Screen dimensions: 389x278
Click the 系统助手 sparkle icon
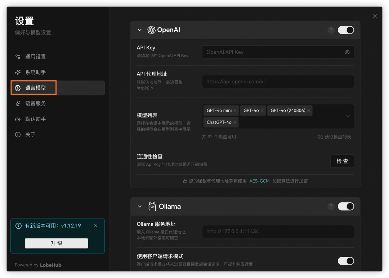18,72
